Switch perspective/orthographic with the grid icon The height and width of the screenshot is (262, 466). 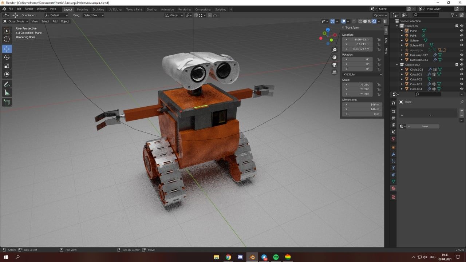pos(335,72)
